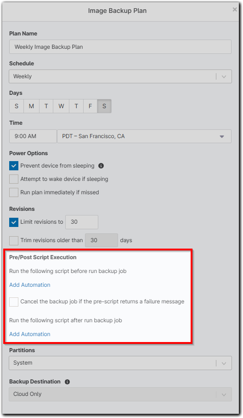243x418 pixels.
Task: Click the Trim revisions days field
Action: (x=102, y=240)
